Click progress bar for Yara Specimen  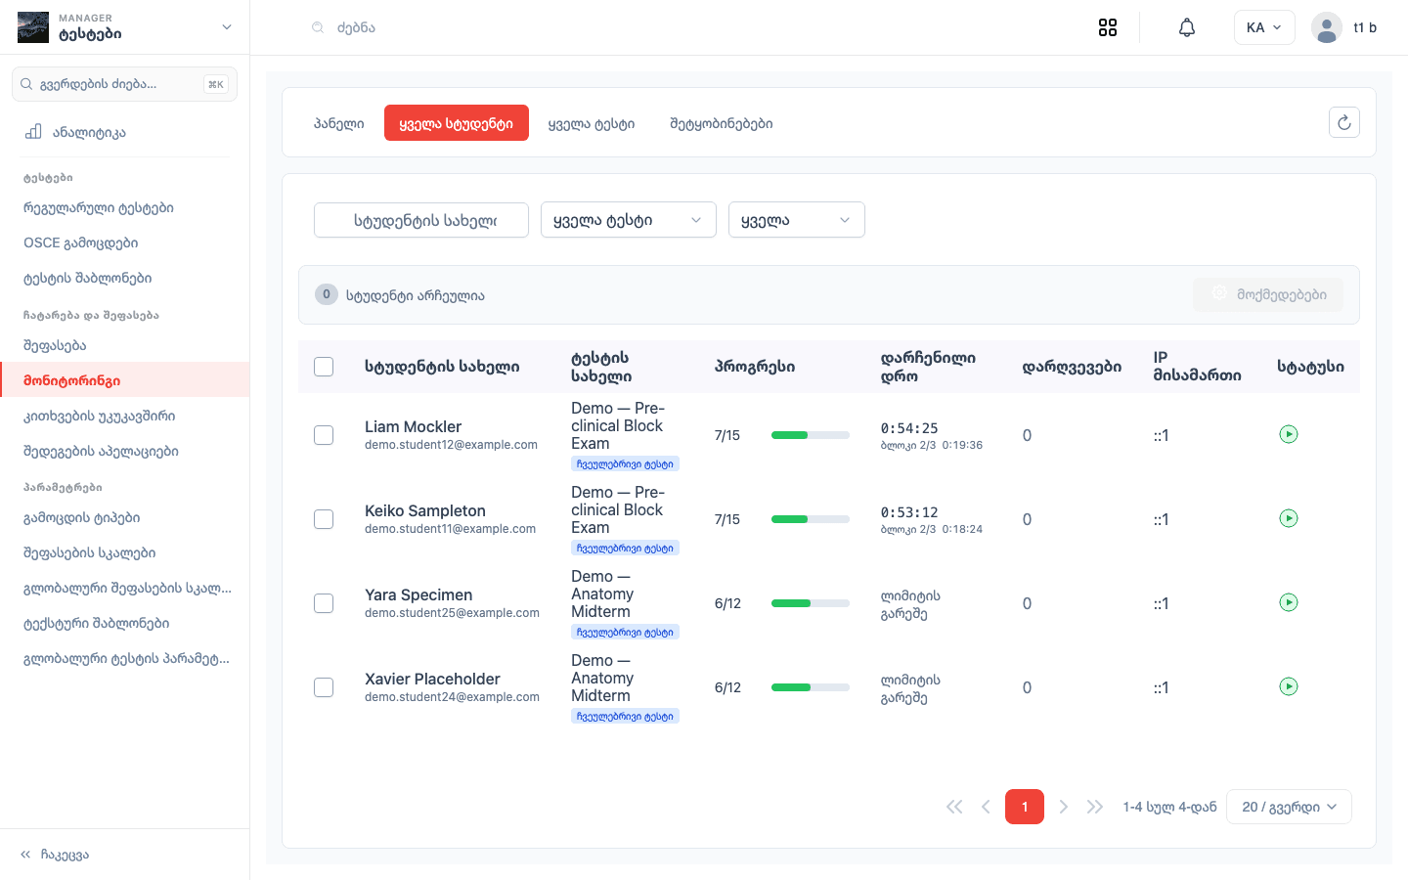pos(811,603)
